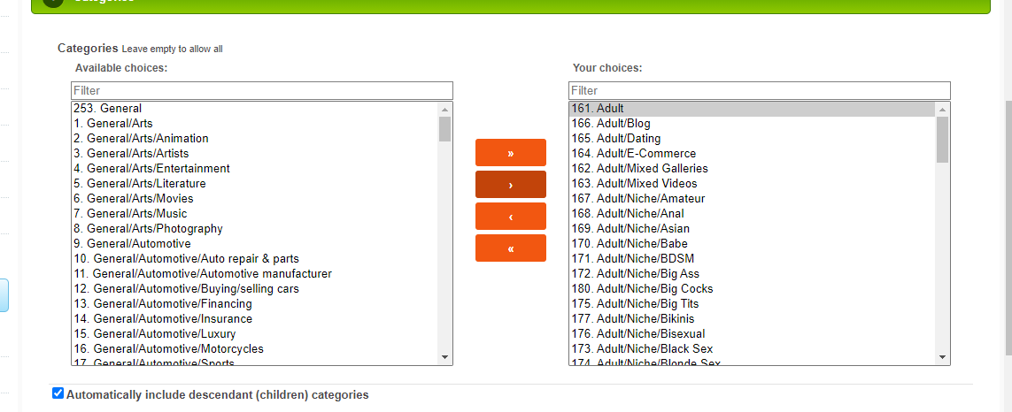Select '11. General/Automotive/Automotive manufacturer'

(x=255, y=273)
